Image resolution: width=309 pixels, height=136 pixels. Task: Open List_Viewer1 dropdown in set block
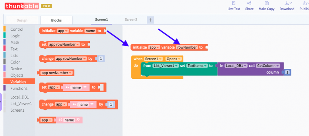[x=166, y=66]
